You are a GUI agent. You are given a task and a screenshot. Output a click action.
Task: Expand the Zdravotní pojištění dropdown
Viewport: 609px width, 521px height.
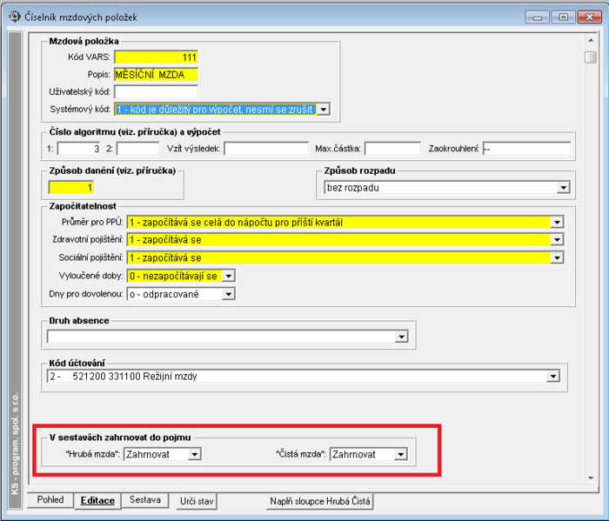click(x=557, y=240)
